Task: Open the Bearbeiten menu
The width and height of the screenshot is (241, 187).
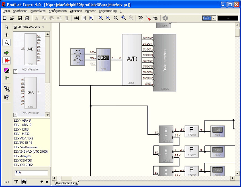Action: pyautogui.click(x=20, y=11)
